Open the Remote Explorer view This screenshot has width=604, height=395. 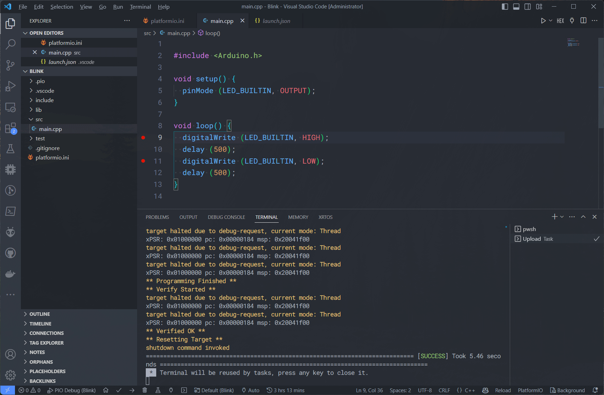point(10,107)
